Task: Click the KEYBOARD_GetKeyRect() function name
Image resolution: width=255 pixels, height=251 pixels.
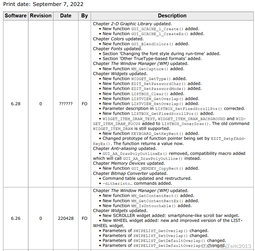Action: click(x=157, y=134)
